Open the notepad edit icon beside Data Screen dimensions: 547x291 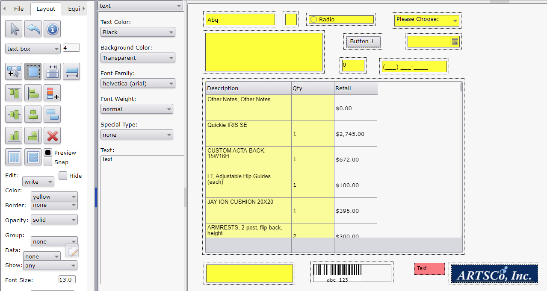click(72, 250)
